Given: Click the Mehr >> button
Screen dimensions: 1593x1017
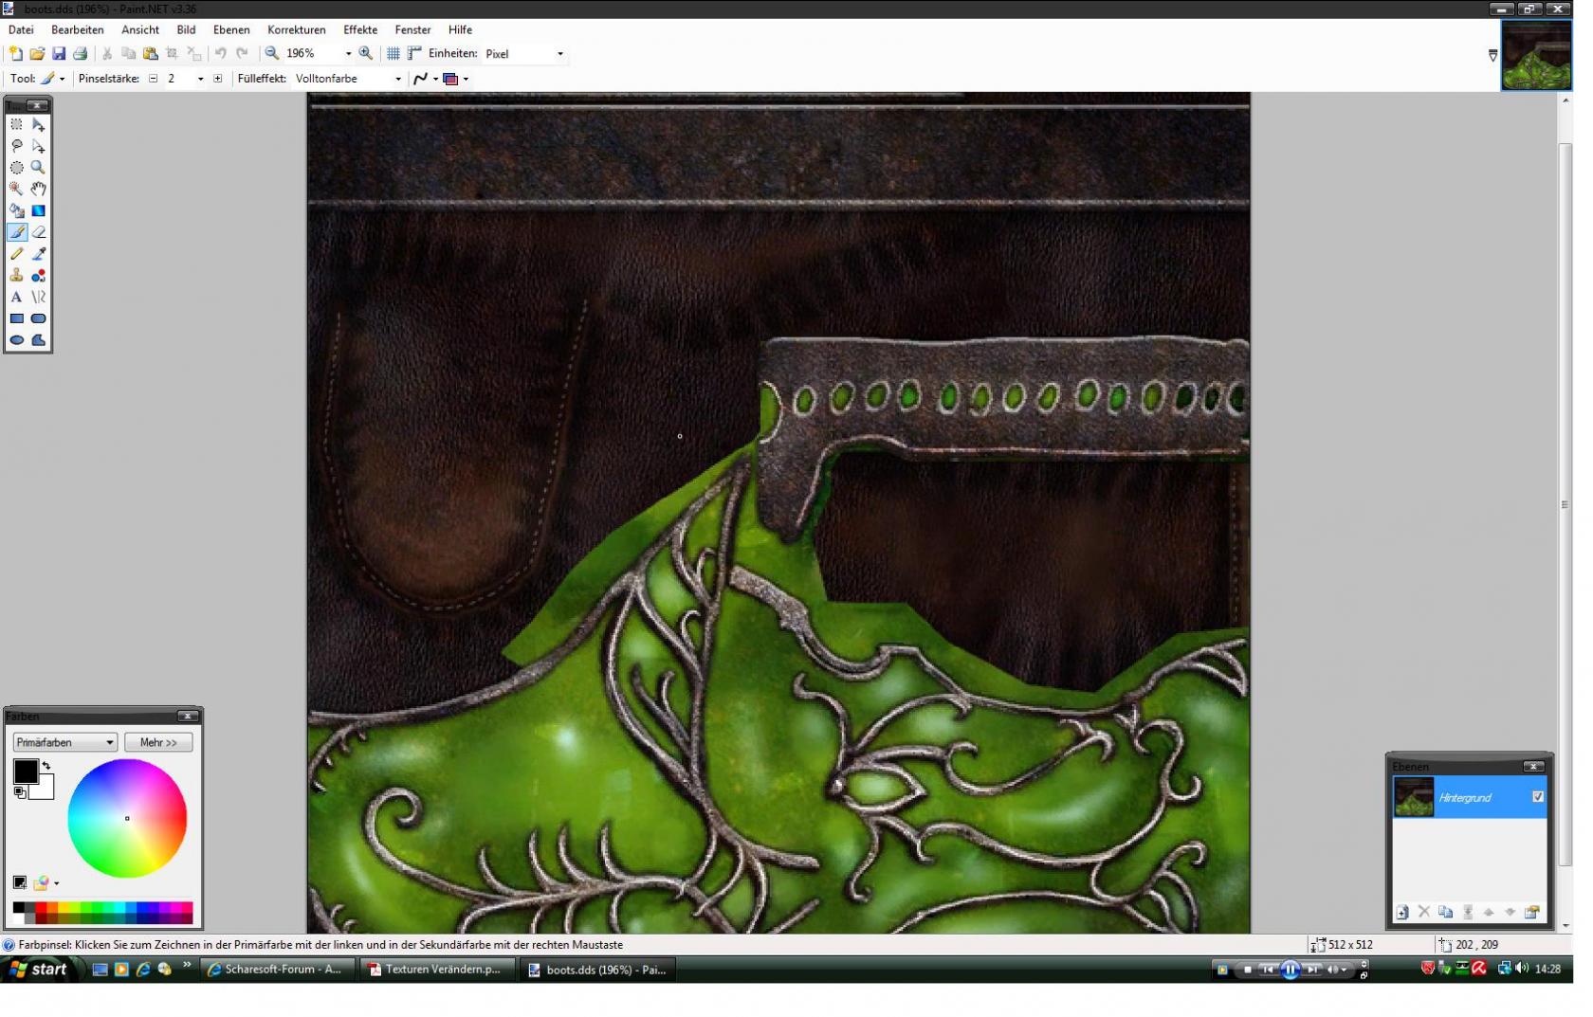Looking at the screenshot, I should pyautogui.click(x=158, y=742).
